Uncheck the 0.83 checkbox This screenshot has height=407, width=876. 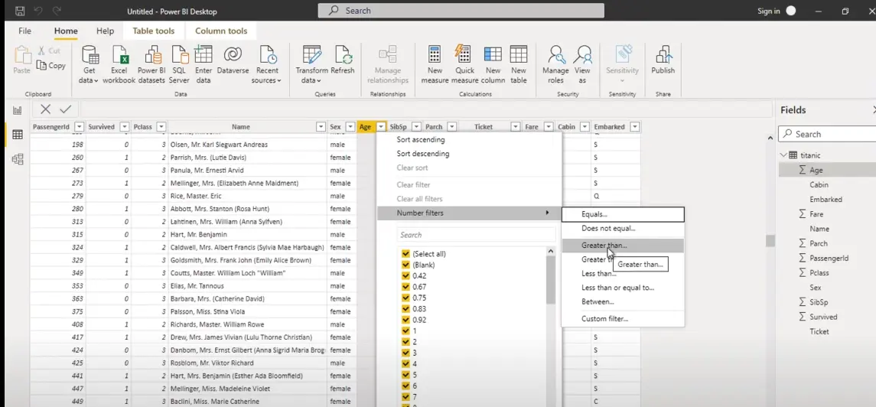405,309
